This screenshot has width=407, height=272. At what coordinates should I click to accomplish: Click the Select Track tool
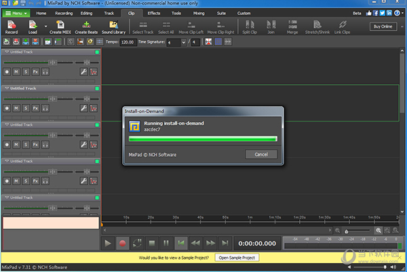pyautogui.click(x=143, y=27)
